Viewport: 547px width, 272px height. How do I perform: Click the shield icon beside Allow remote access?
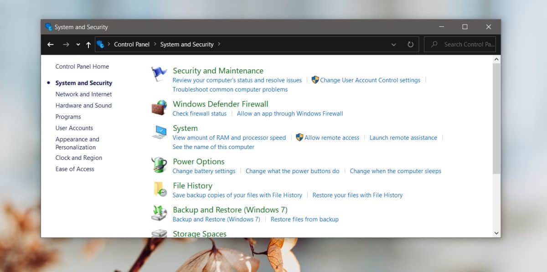pyautogui.click(x=299, y=138)
